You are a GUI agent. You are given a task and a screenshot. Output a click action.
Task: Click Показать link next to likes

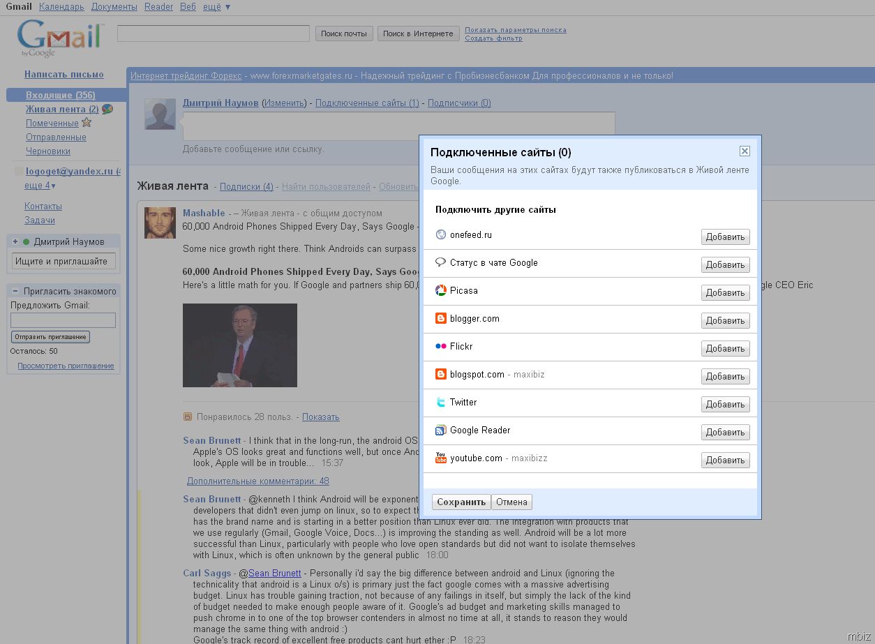(x=320, y=417)
